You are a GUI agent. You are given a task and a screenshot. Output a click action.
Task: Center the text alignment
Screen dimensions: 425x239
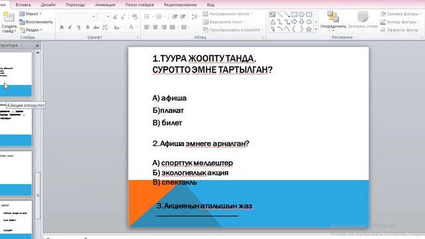(155, 27)
